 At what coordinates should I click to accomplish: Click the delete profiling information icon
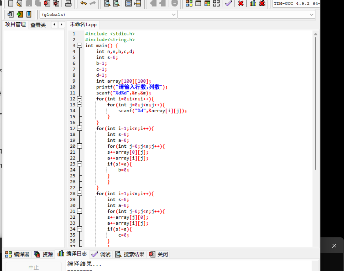[262, 3]
